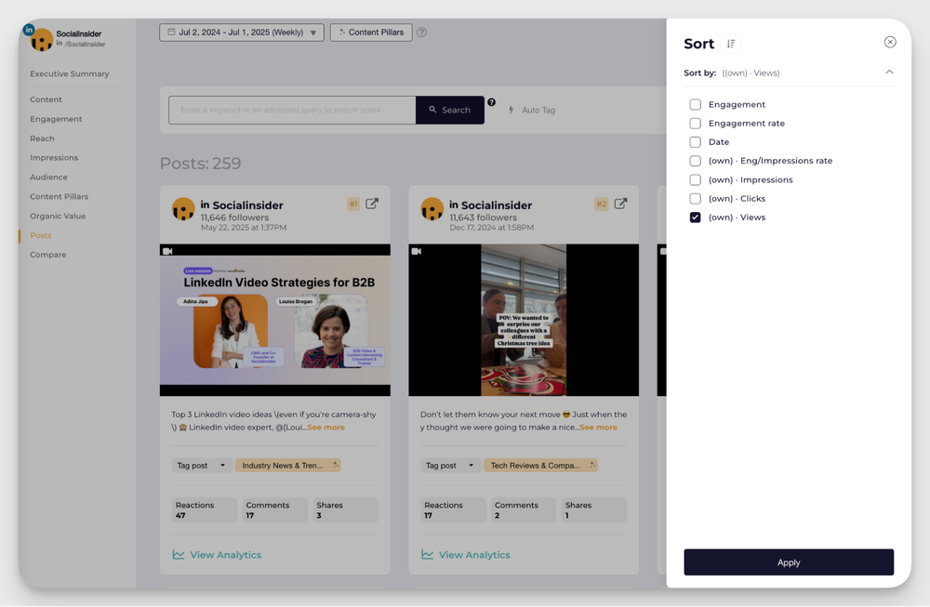The width and height of the screenshot is (930, 607).
Task: Click the help icon beside Search button
Action: (491, 102)
